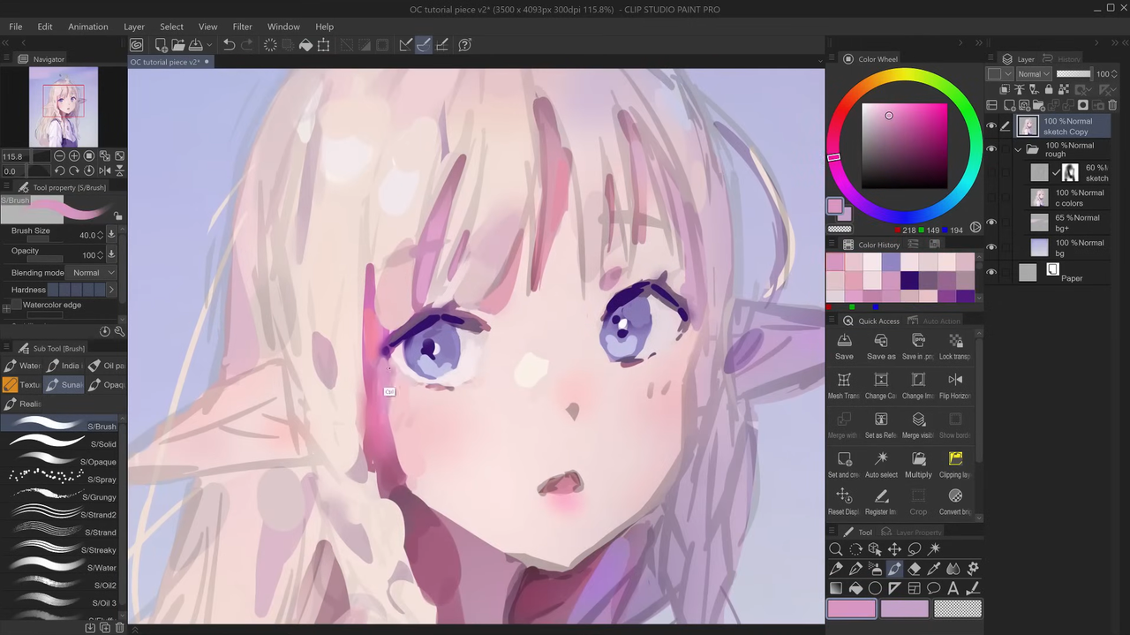Select the Fill bucket tool

(855, 588)
